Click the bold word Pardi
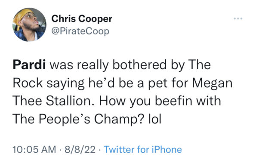This screenshot has width=256, height=163. pyautogui.click(x=29, y=65)
